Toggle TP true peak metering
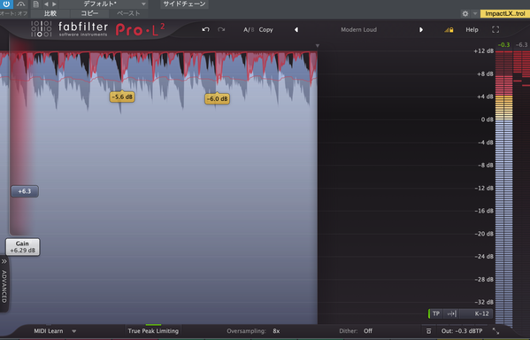The image size is (530, 340). 436,313
